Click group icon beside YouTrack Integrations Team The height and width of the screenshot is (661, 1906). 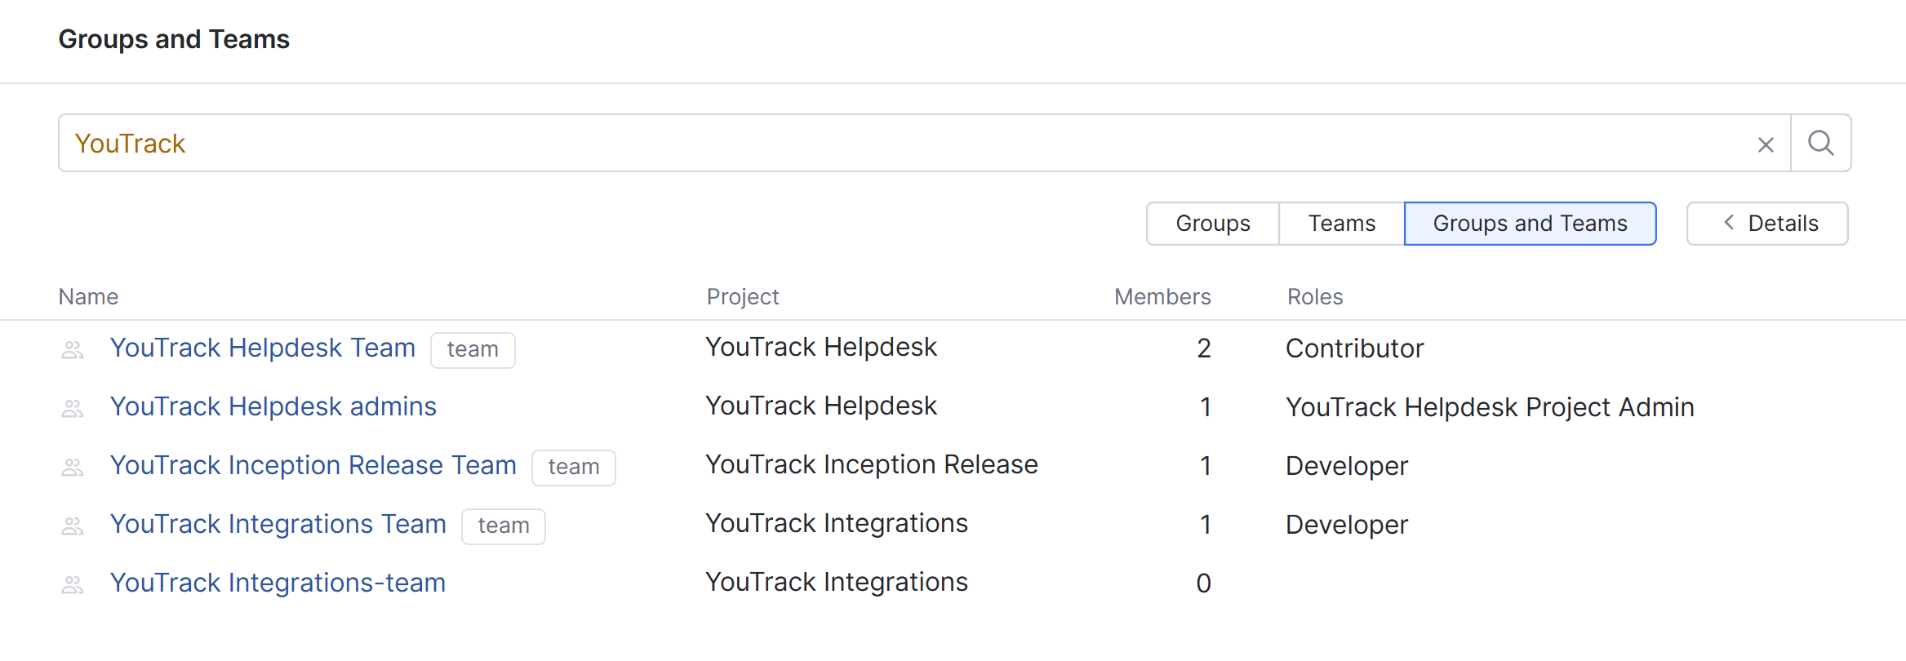[73, 526]
